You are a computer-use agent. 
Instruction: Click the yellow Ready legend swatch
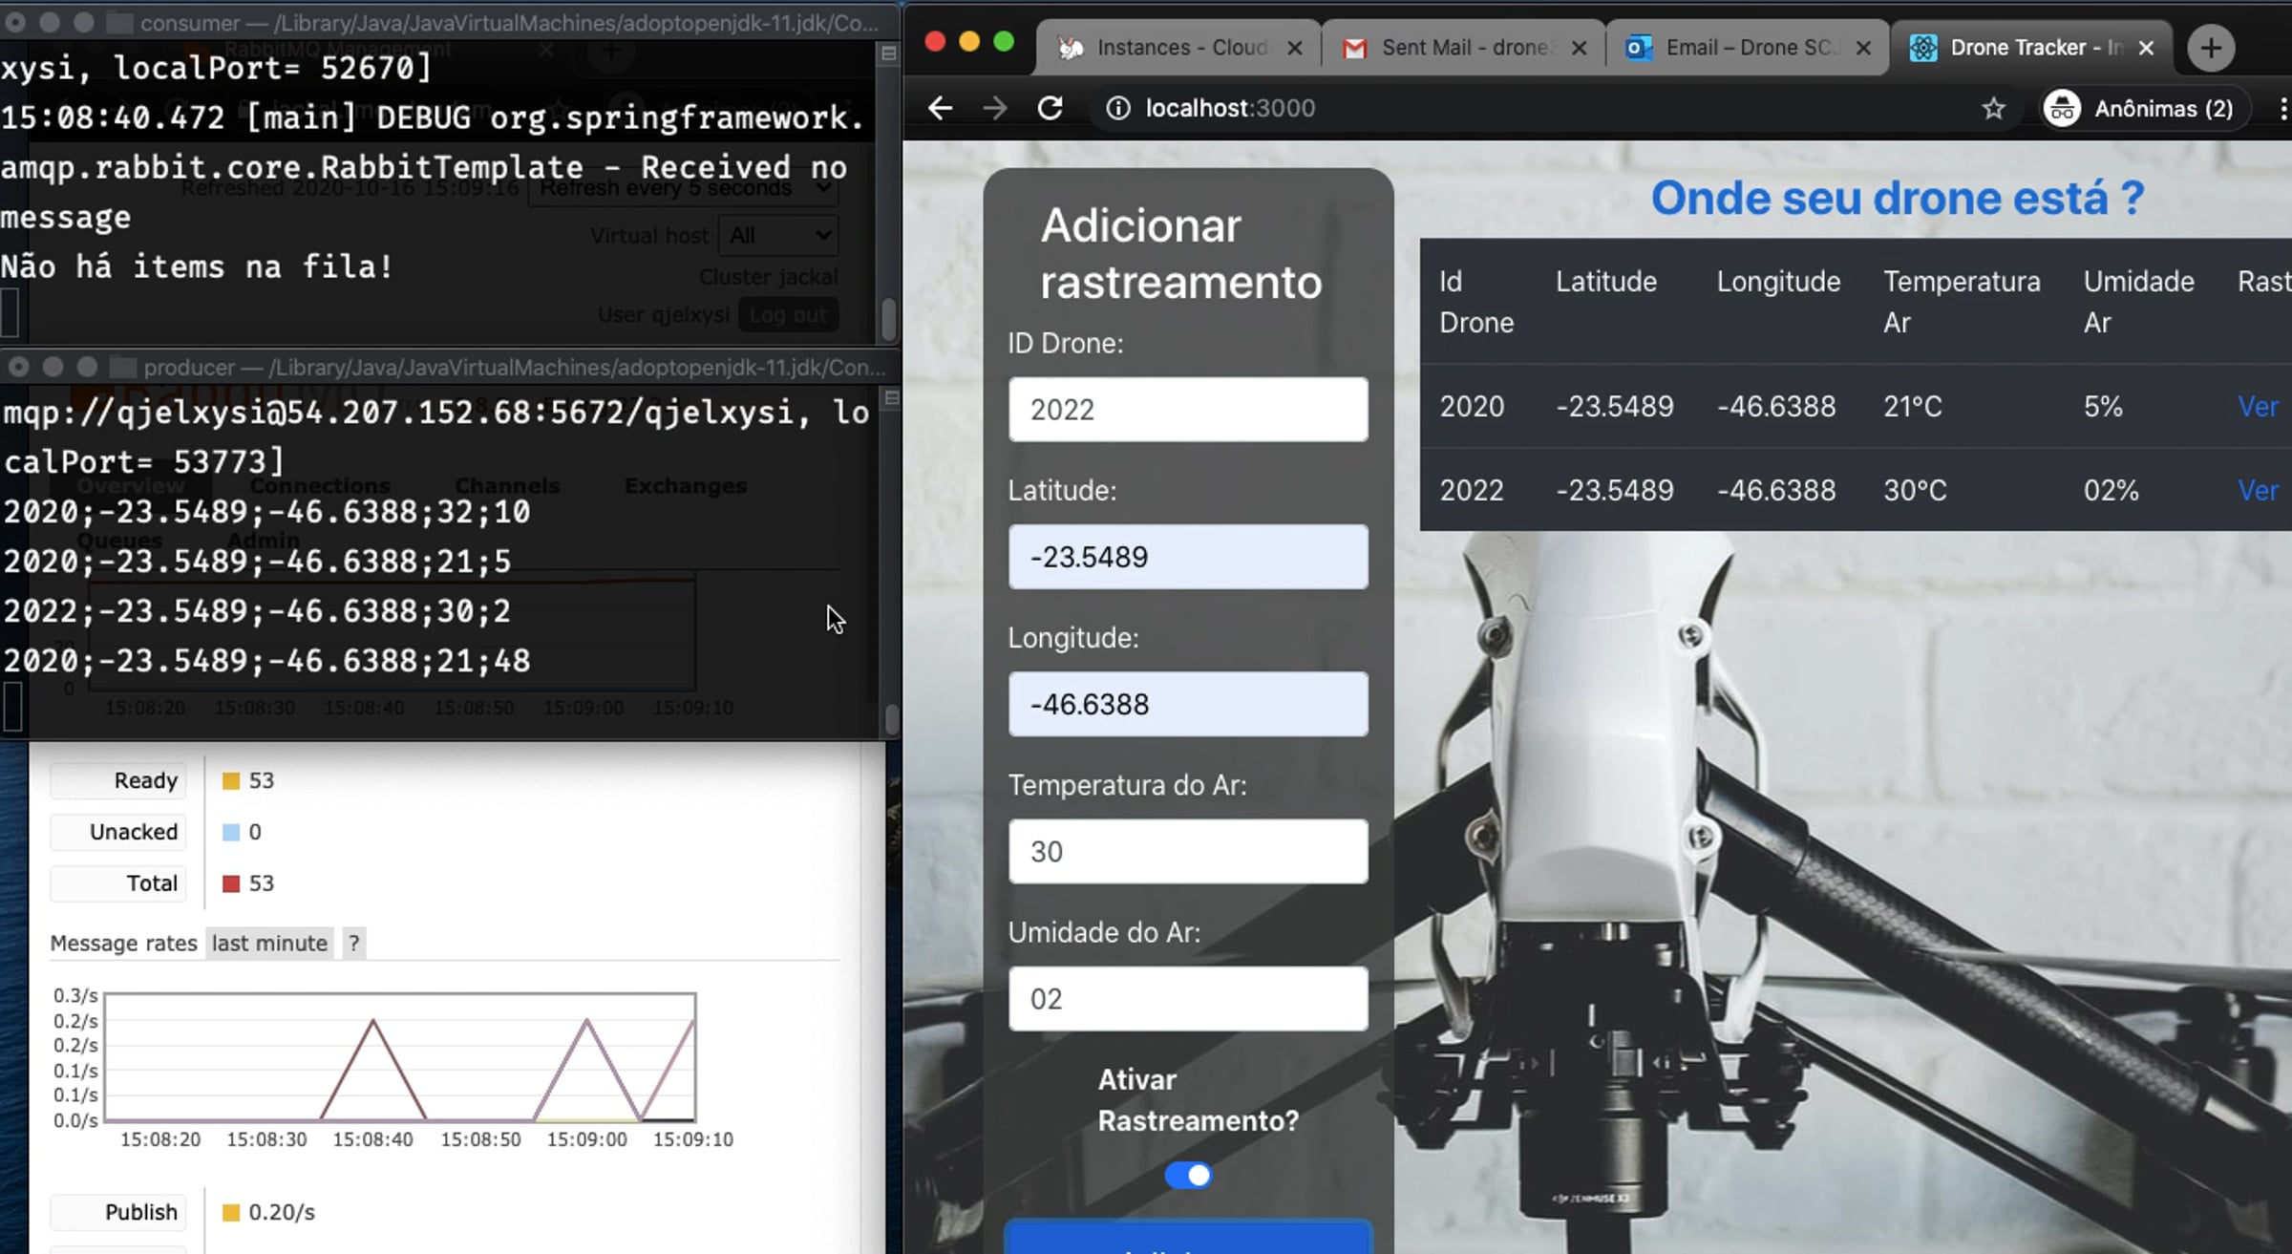pyautogui.click(x=230, y=781)
